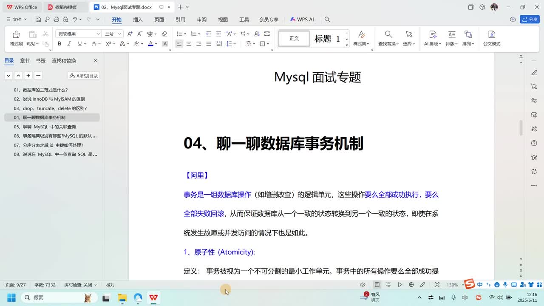The height and width of the screenshot is (306, 544).
Task: Open the 查找替换 dropdown
Action: tap(388, 44)
